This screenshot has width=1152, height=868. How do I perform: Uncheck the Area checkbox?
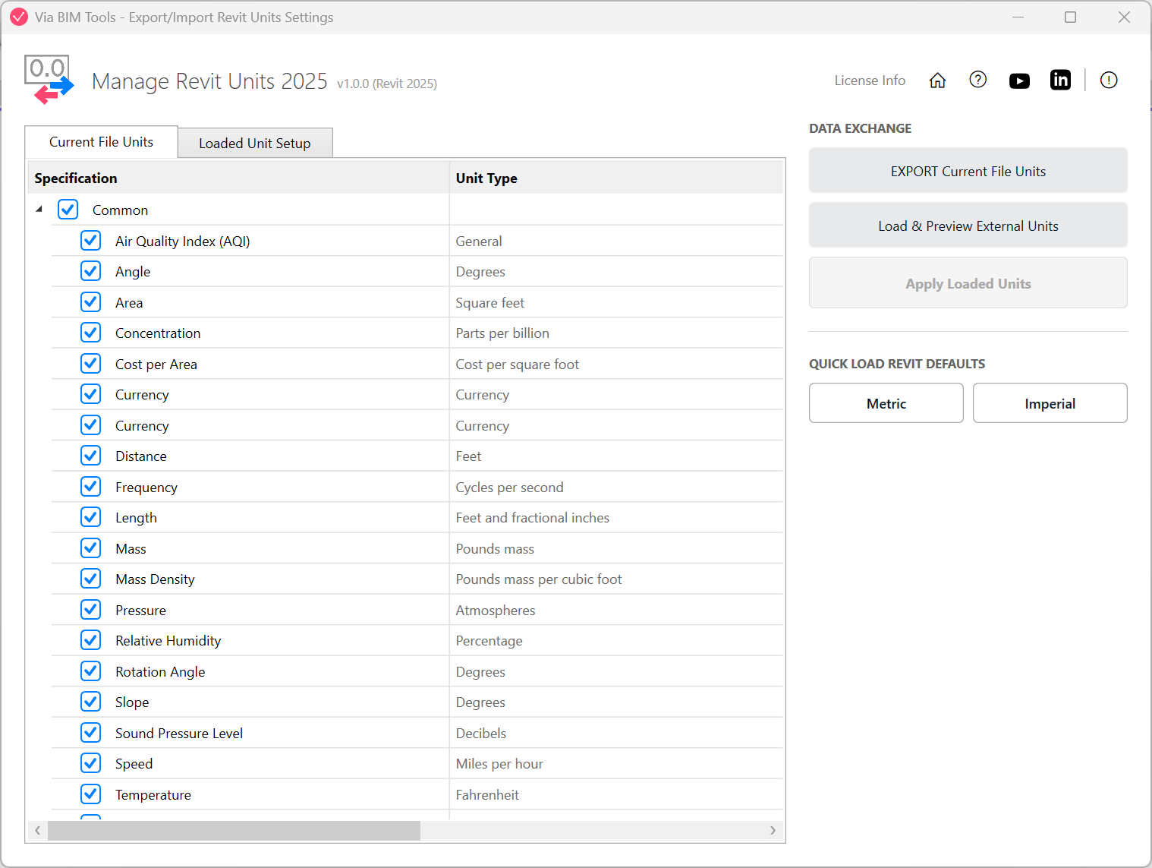pos(90,302)
